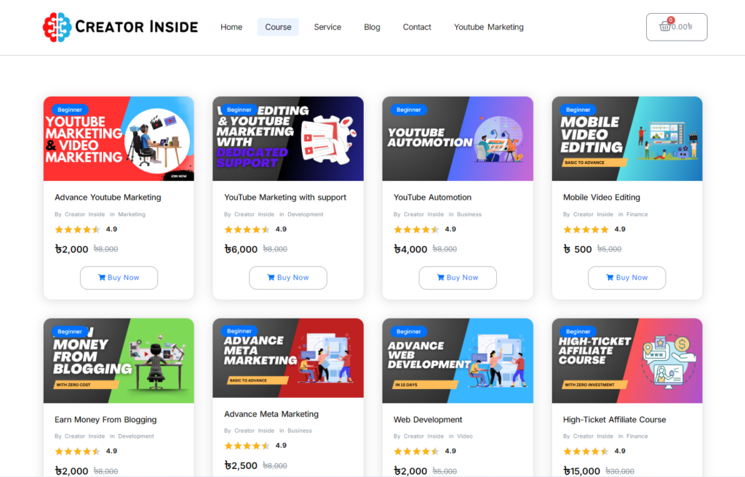Viewport: 745px width, 477px height.
Task: Open Advance Youtube Marketing course thumbnail
Action: click(x=119, y=139)
